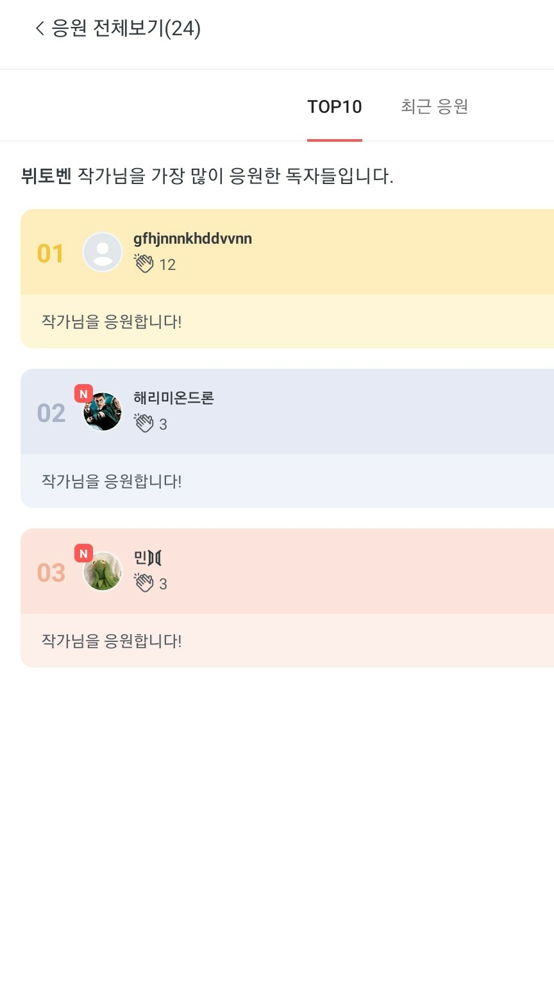
Task: Switch to 최근 응원 tab
Action: pos(434,106)
